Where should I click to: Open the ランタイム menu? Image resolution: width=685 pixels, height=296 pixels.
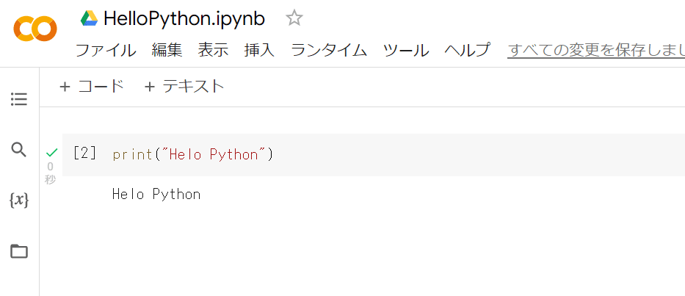[x=329, y=50]
